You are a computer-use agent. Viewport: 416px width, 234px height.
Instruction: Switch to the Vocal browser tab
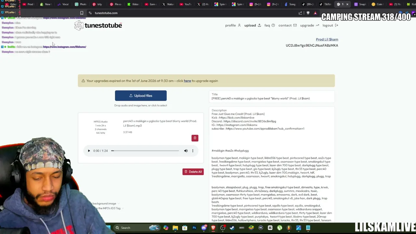pyautogui.click(x=63, y=4)
